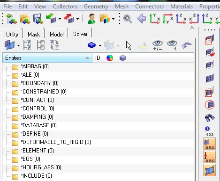Click the color wheel column header
The height and width of the screenshot is (181, 220).
[110, 58]
